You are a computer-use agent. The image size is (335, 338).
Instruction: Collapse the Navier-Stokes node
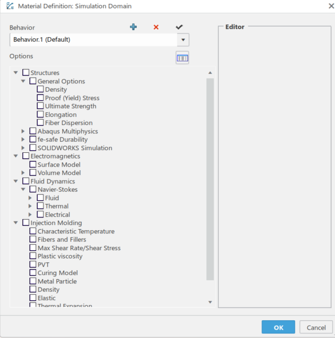(23, 190)
